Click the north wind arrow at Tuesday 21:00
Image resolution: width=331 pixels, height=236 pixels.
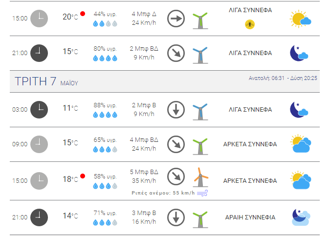176,217
